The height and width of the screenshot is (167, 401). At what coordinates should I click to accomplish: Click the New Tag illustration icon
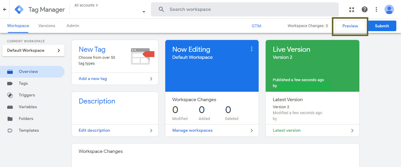pos(142,56)
